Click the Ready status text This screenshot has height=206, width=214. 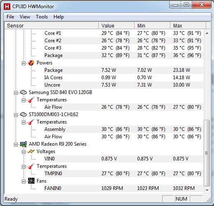(x=11, y=199)
